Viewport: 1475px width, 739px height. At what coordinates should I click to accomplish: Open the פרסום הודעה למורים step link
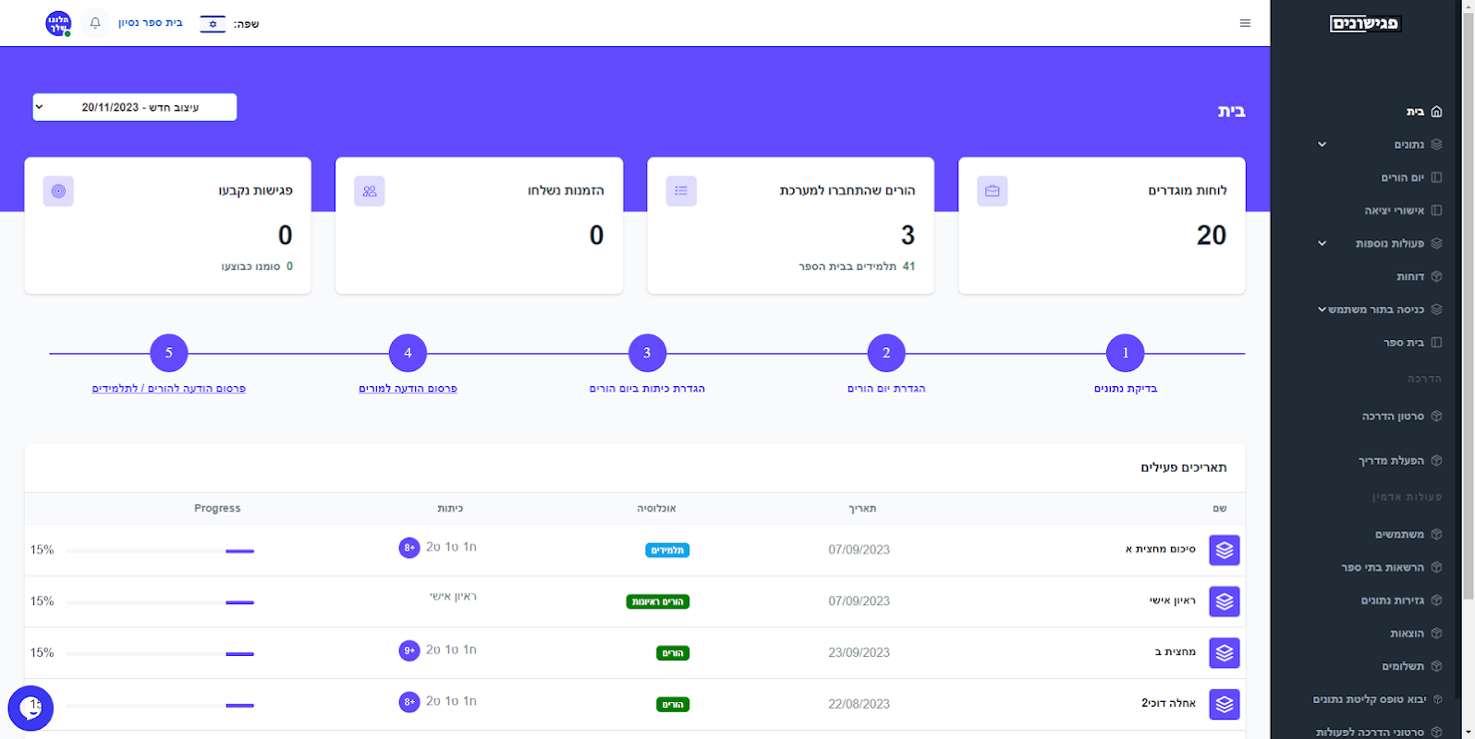(x=408, y=389)
